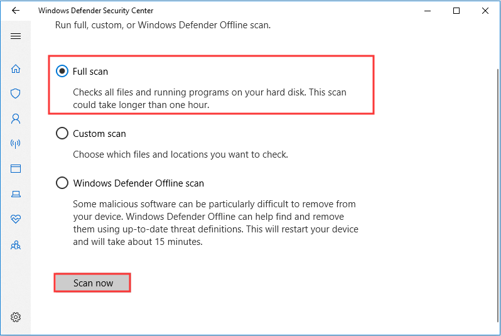Image resolution: width=501 pixels, height=336 pixels.
Task: Maximize the Security Center window
Action: pos(456,11)
